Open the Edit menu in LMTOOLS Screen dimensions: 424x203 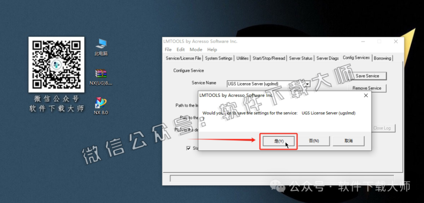(x=181, y=50)
